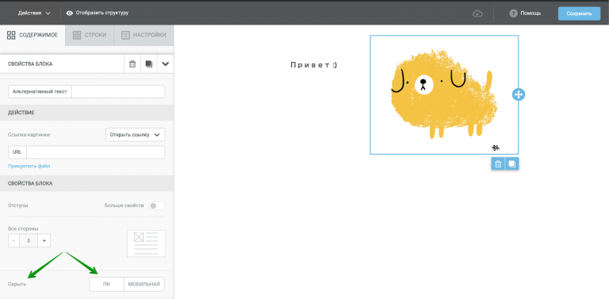Hide block on МОБИЛЬНАЯ version
Image resolution: width=609 pixels, height=299 pixels.
(x=144, y=284)
